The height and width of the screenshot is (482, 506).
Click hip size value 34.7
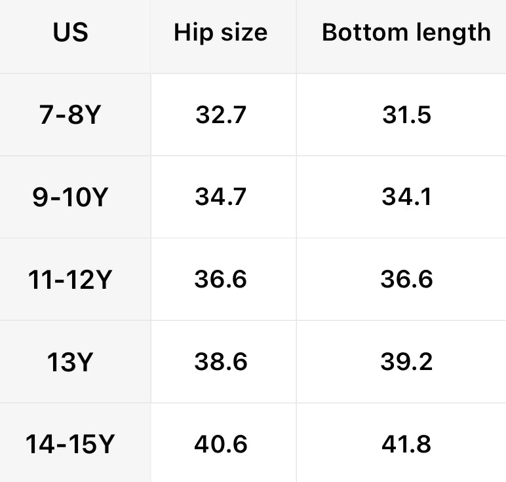pos(220,197)
